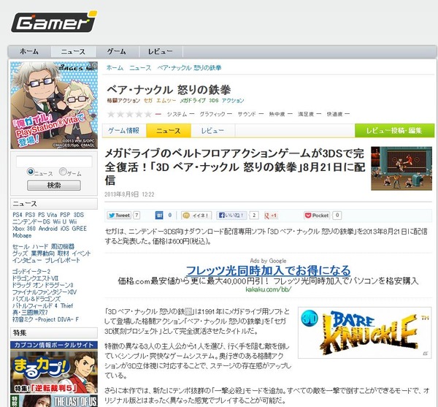Open PS4 news in the sidebar
438x407 pixels.
(x=18, y=215)
